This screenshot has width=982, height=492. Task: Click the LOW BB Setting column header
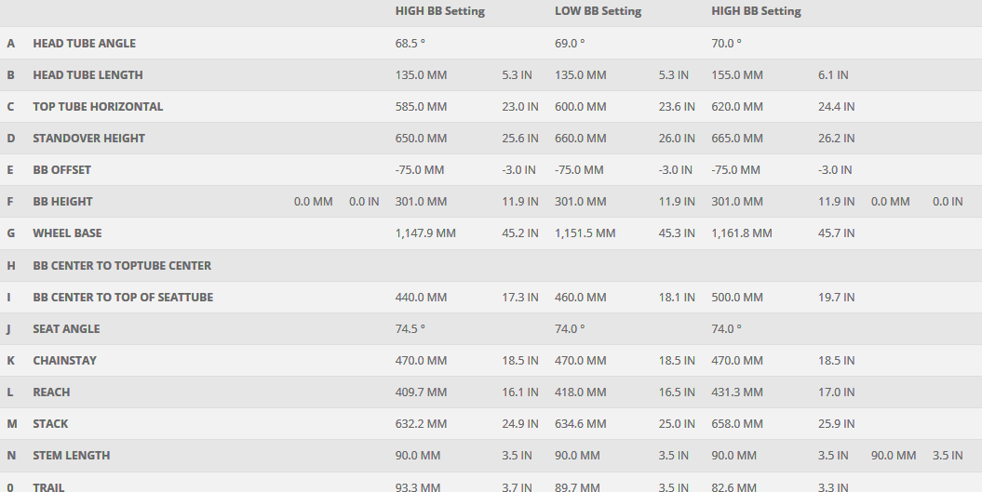pos(598,12)
